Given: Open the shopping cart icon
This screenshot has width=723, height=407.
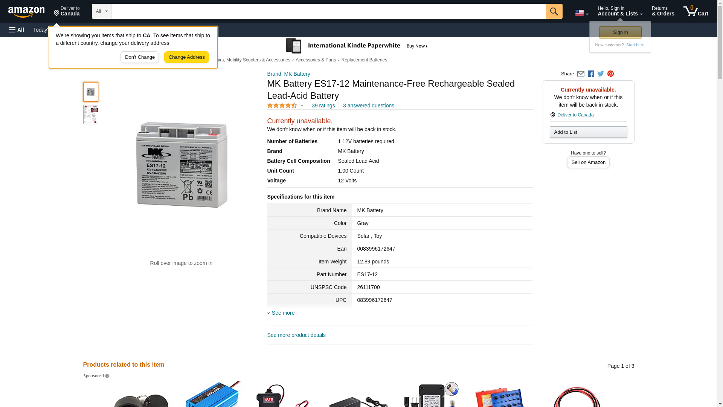Looking at the screenshot, I should [x=695, y=11].
